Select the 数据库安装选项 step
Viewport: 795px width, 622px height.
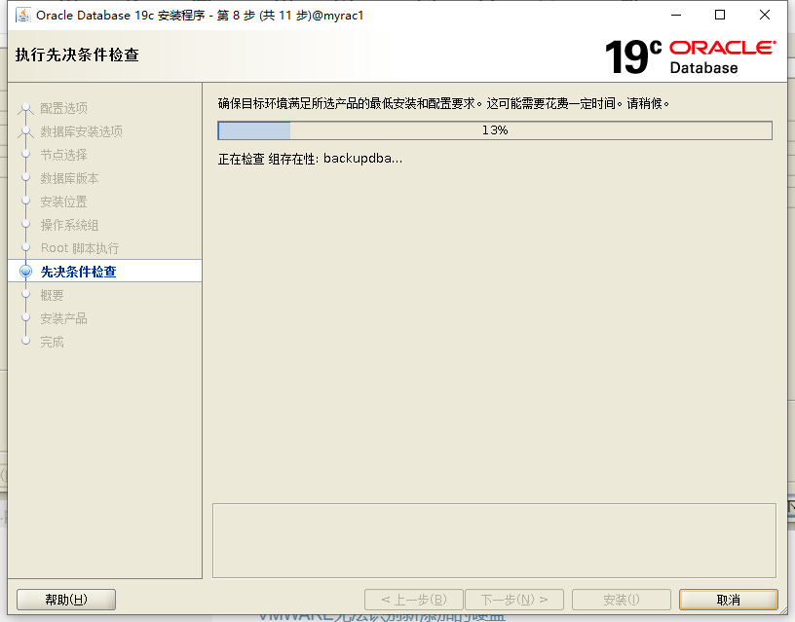[81, 131]
